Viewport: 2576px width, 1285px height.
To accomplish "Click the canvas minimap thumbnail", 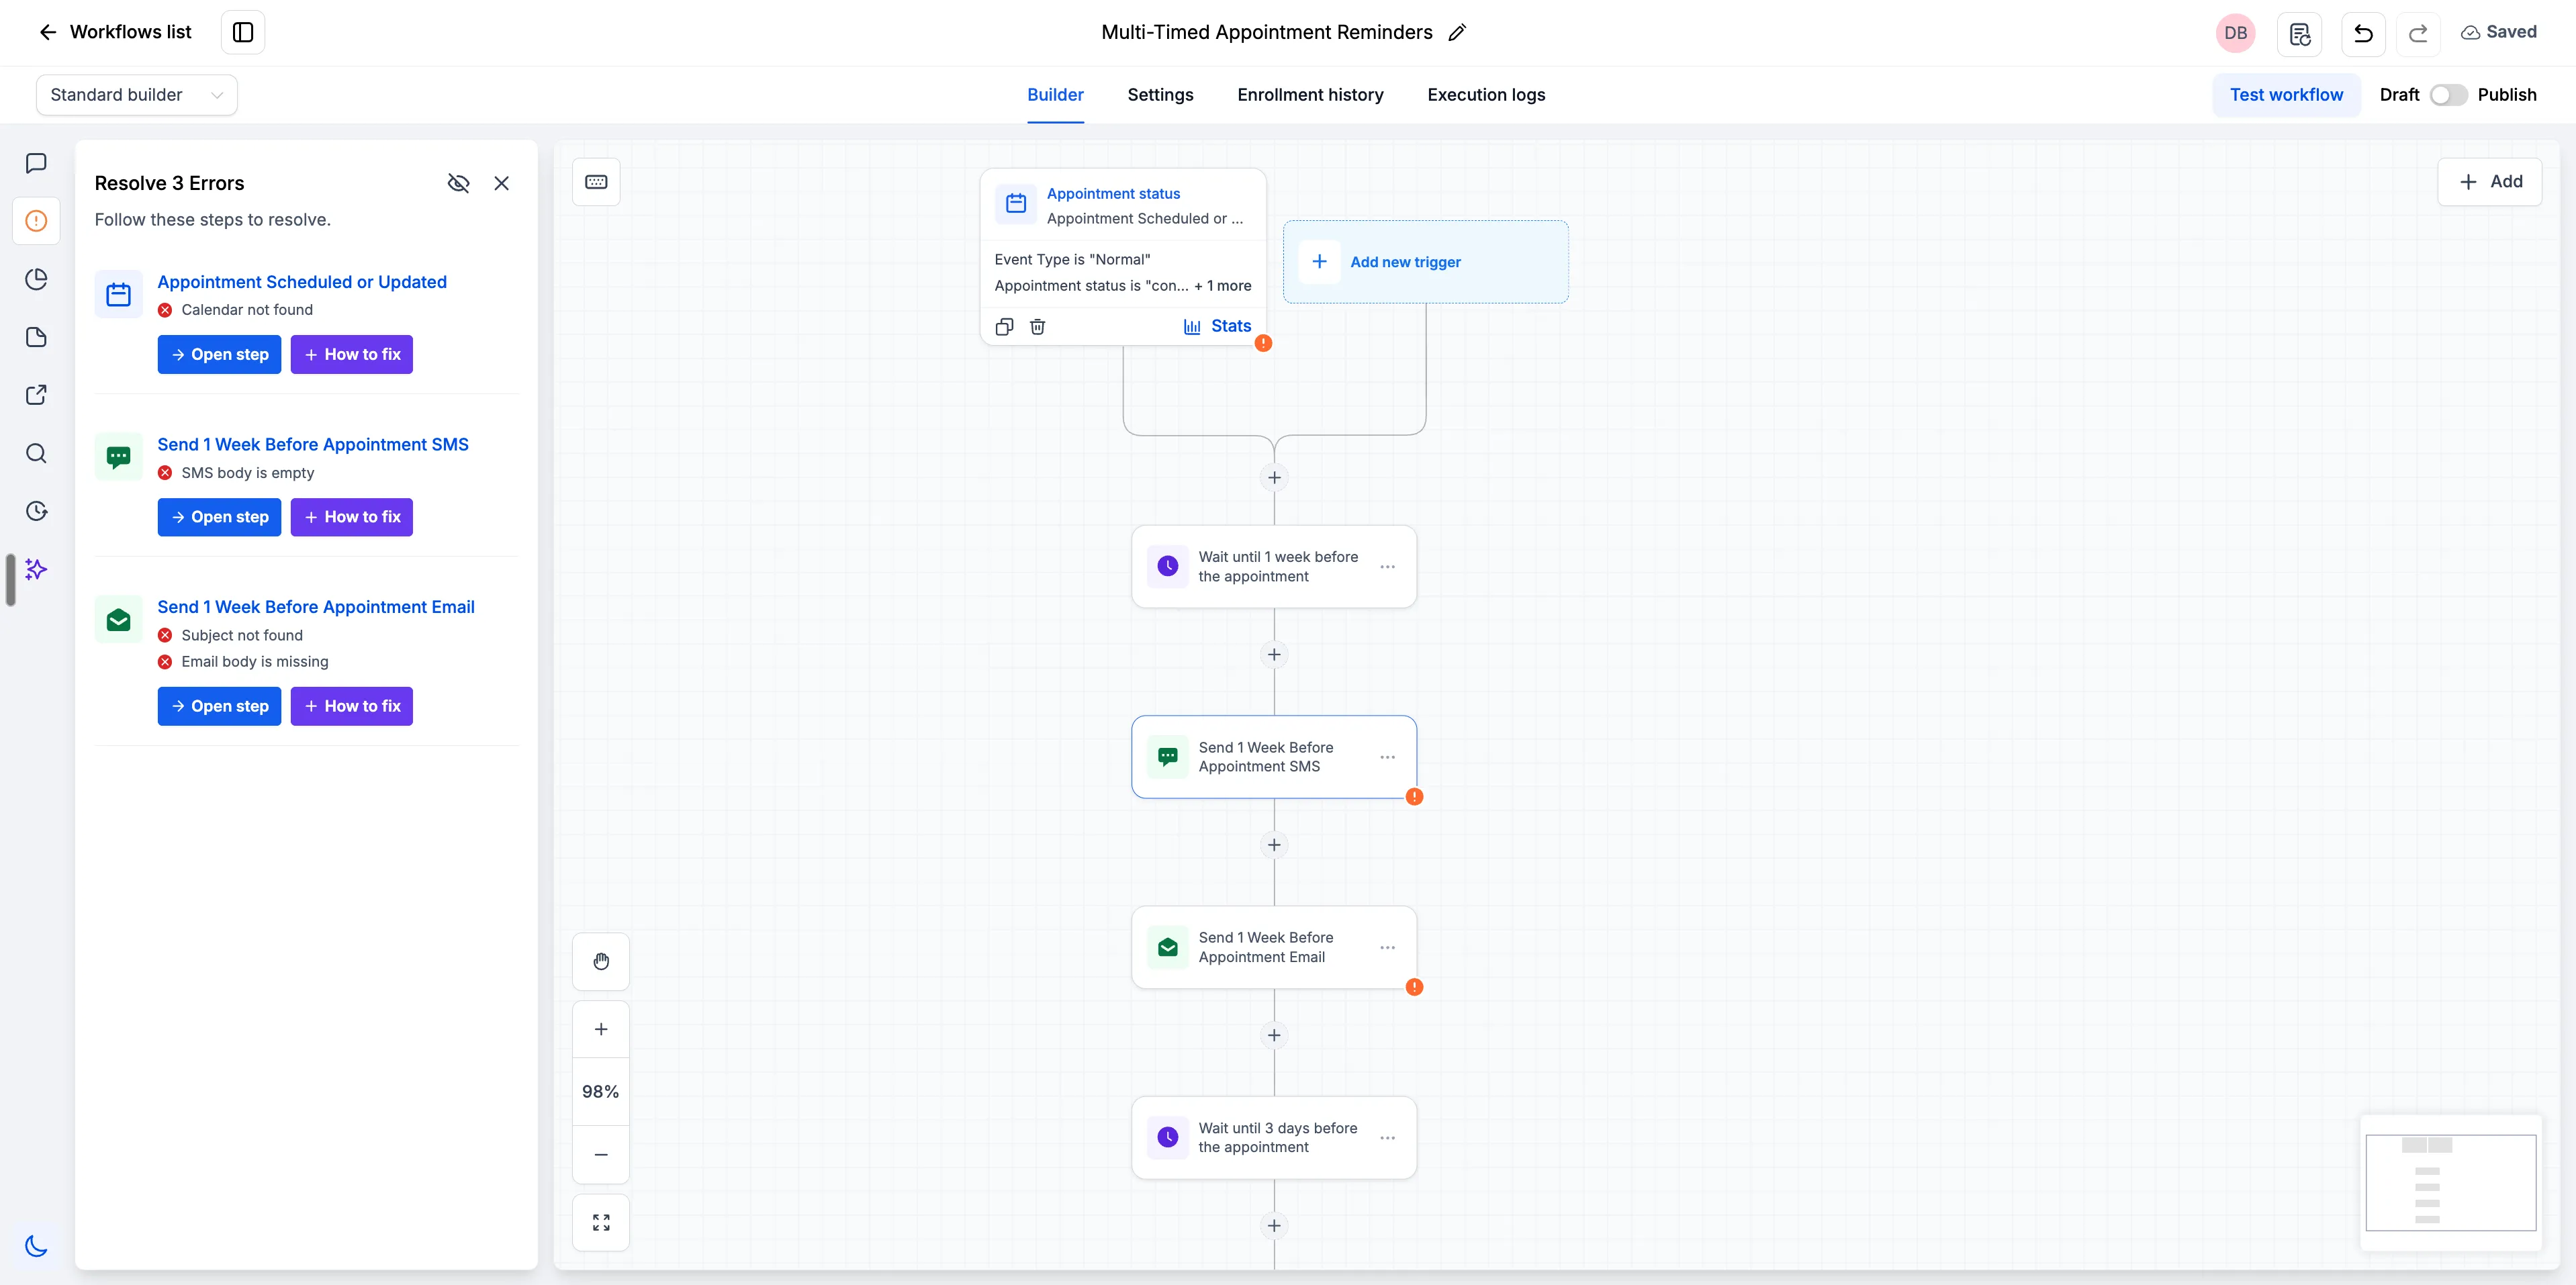I will 2451,1183.
